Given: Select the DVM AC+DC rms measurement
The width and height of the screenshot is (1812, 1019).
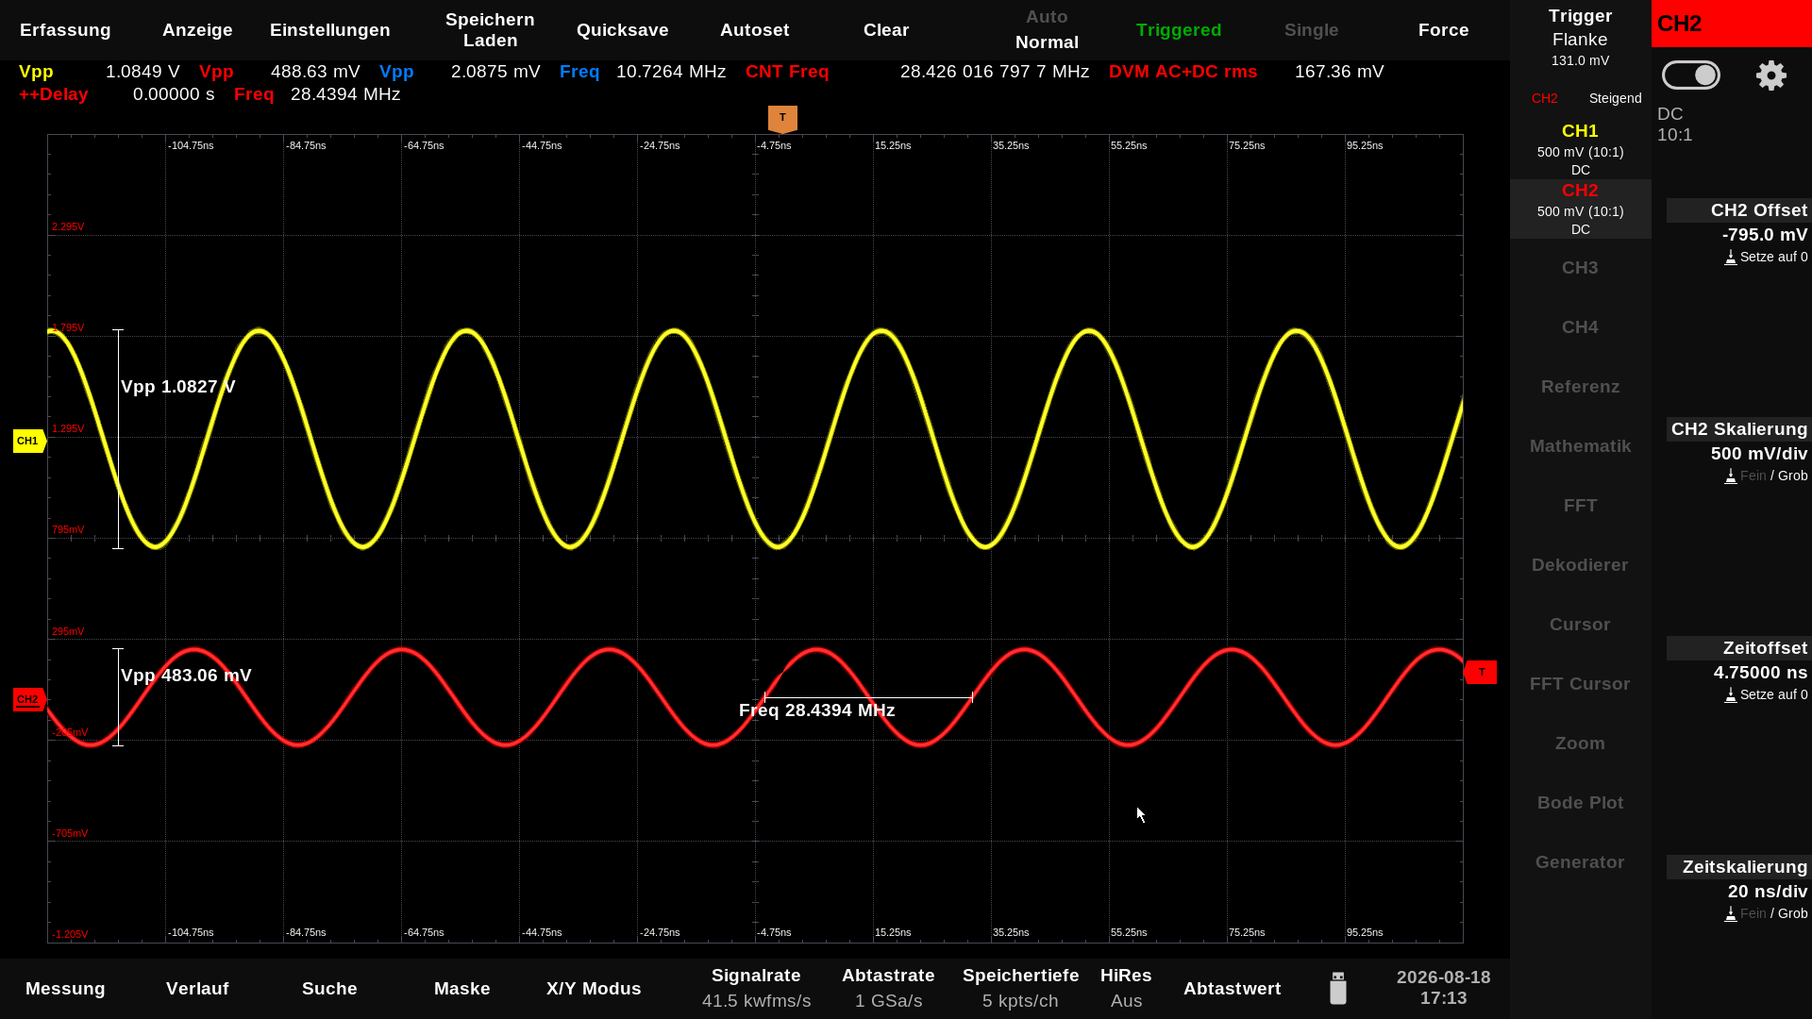Looking at the screenshot, I should coord(1246,72).
